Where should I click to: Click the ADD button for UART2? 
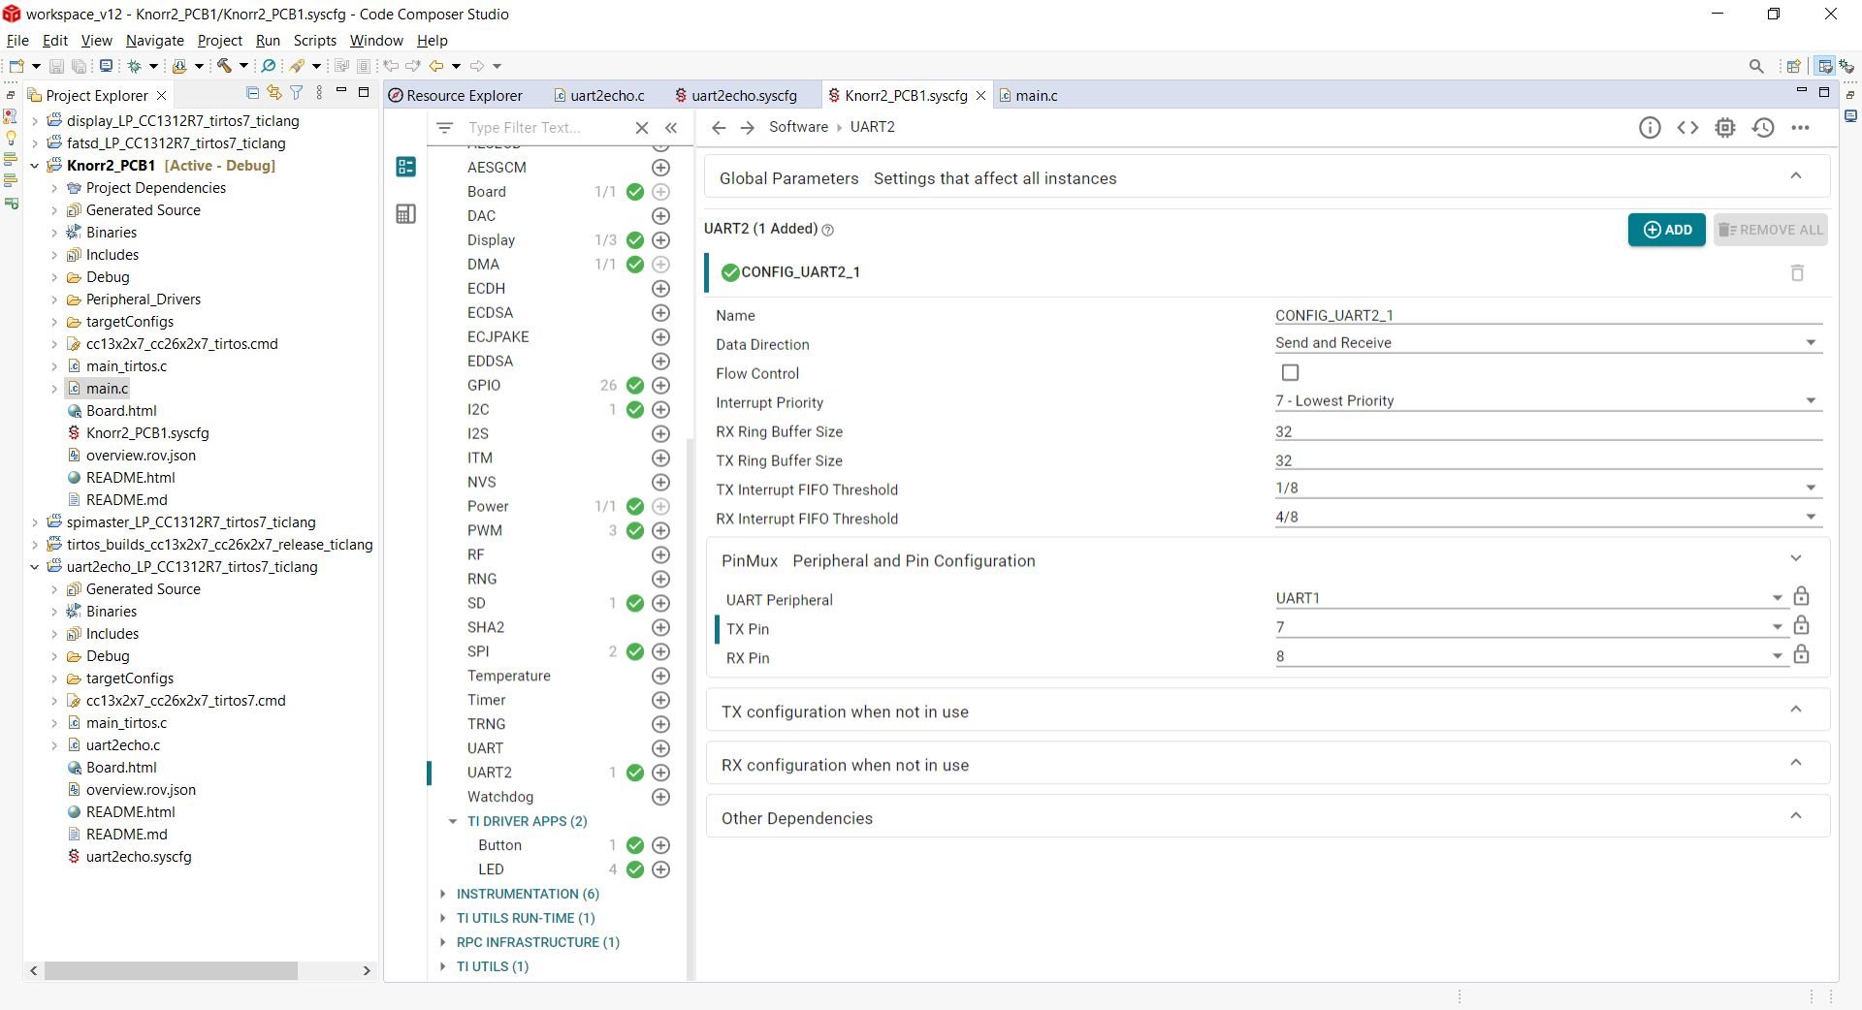point(1666,230)
